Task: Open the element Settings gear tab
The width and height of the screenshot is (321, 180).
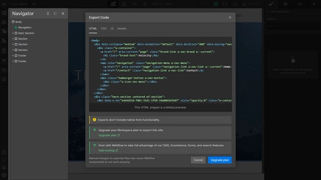Action: pyautogui.click(x=285, y=4)
